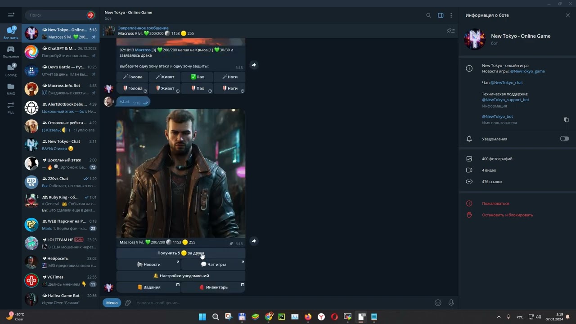View 4 видео shared media
The width and height of the screenshot is (576, 324).
(517, 171)
